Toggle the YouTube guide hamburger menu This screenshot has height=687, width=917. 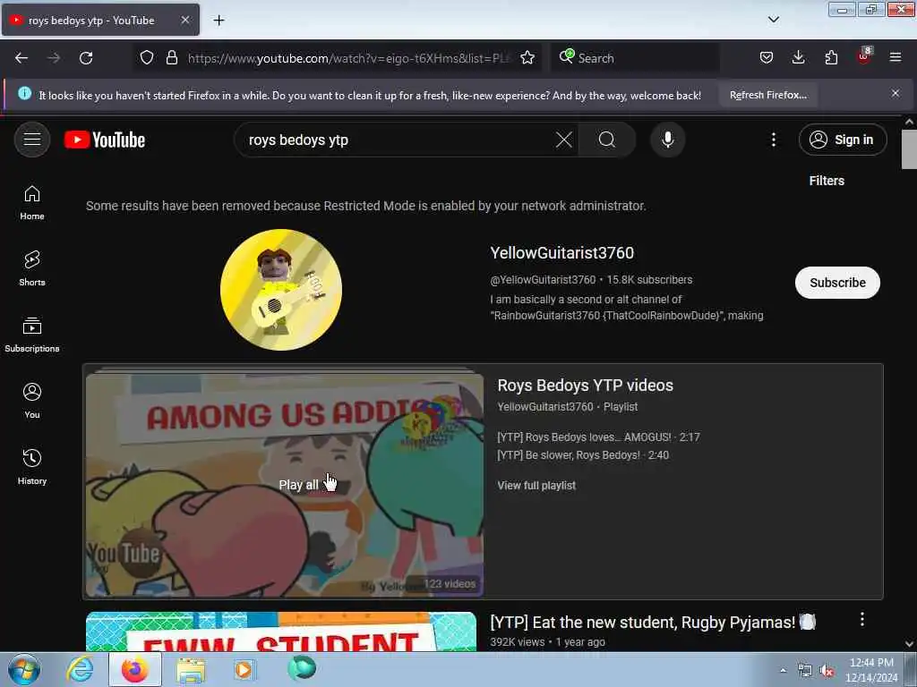[x=32, y=140]
